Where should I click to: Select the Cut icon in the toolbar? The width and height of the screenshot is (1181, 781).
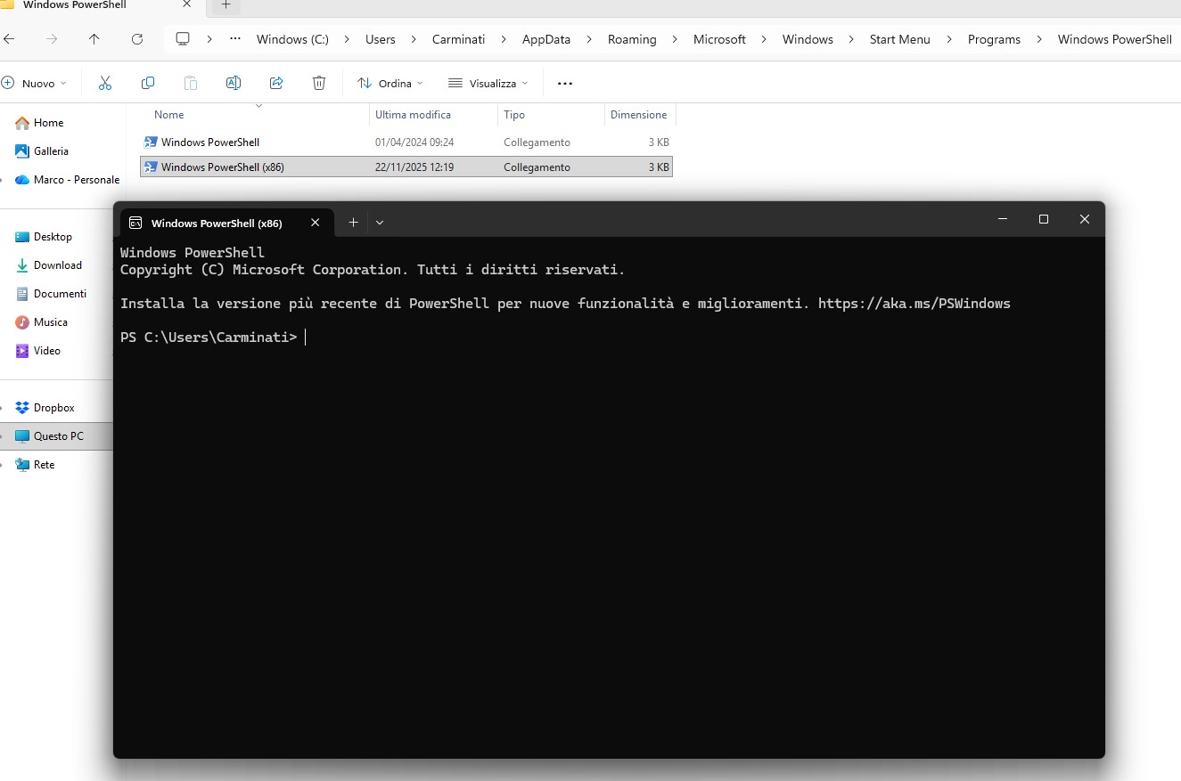(x=104, y=82)
